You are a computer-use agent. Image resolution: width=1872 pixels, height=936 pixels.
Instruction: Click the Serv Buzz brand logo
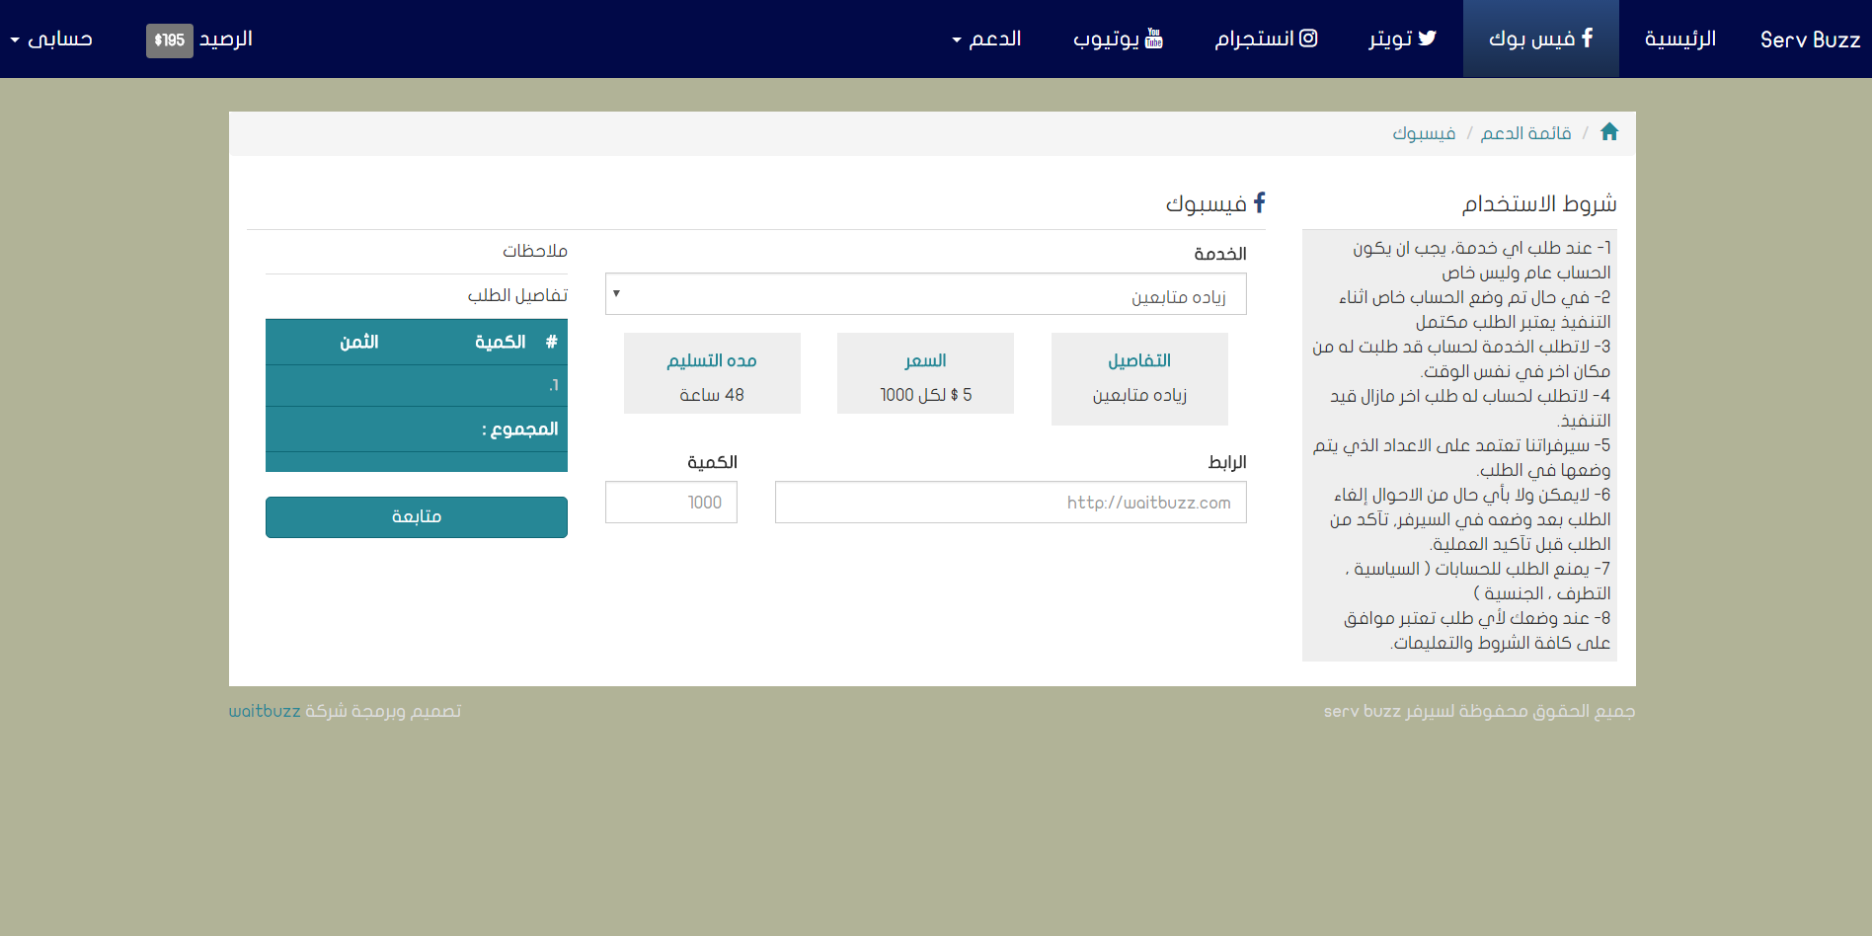click(x=1810, y=39)
